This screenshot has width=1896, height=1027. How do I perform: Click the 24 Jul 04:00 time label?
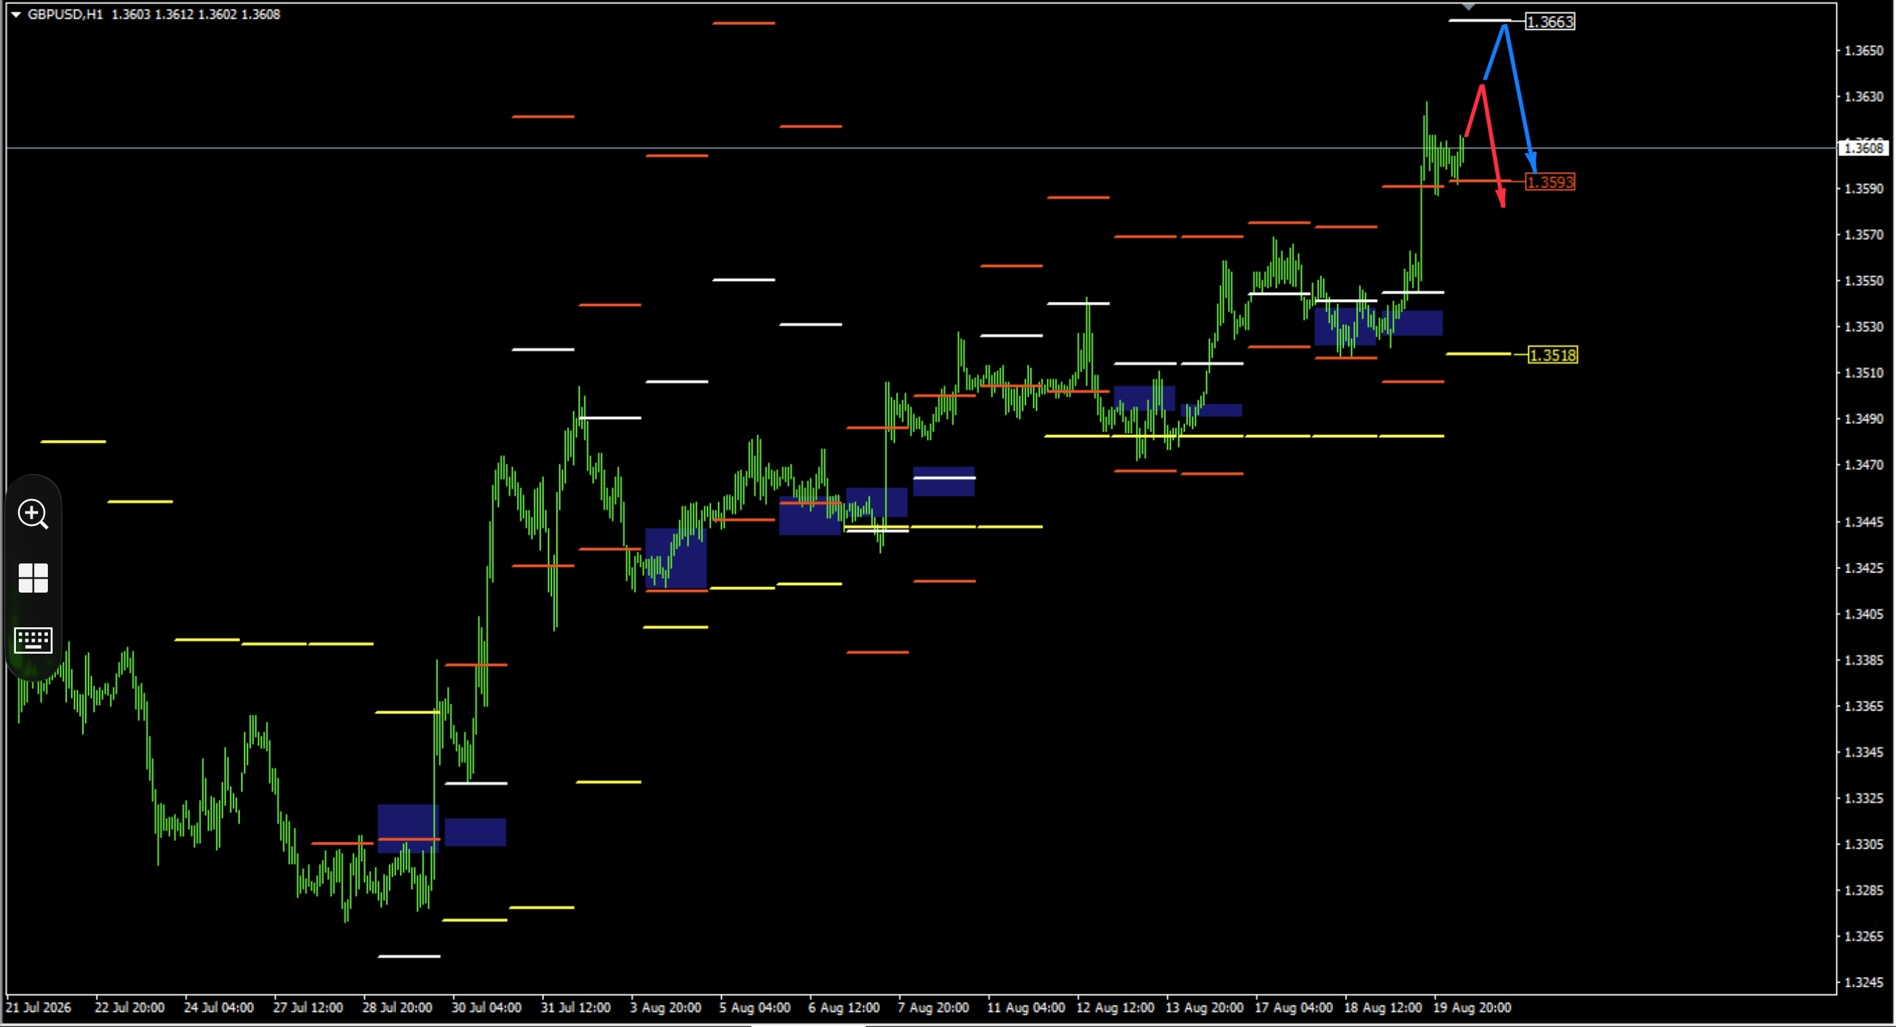(x=219, y=1007)
